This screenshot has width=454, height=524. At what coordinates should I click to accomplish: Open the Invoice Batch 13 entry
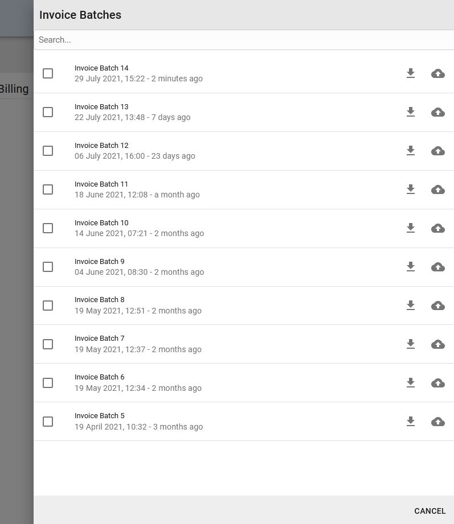coord(244,112)
